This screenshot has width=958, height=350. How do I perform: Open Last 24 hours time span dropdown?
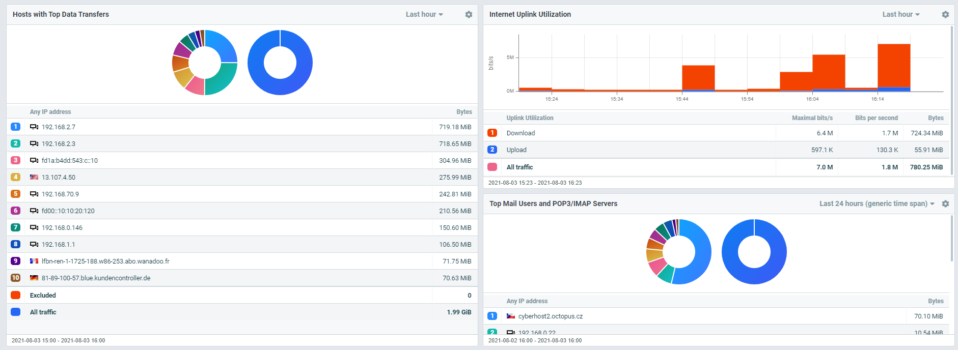coord(877,204)
